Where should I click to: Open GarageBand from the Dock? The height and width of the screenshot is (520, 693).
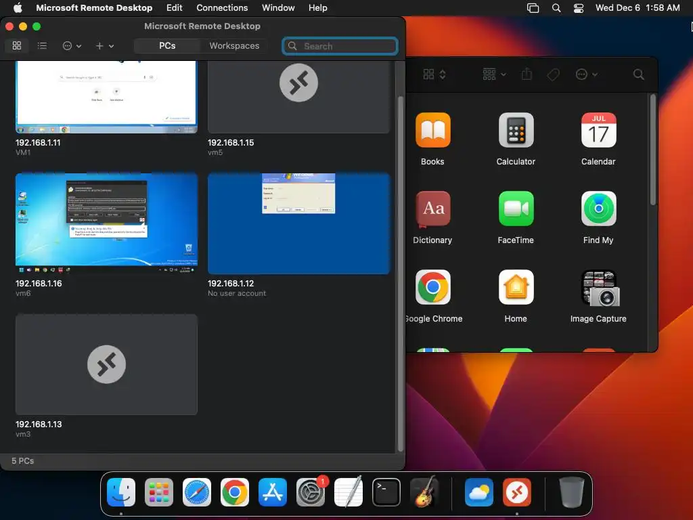[424, 492]
